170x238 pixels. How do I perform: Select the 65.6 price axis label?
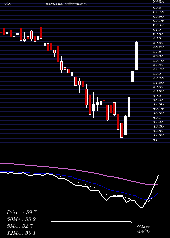(158, 7)
